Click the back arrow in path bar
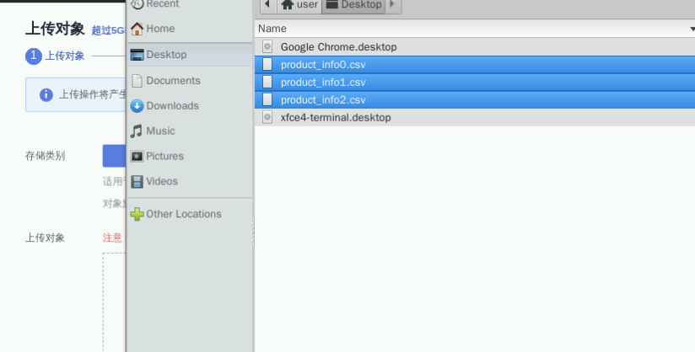Image resolution: width=695 pixels, height=352 pixels. point(267,5)
